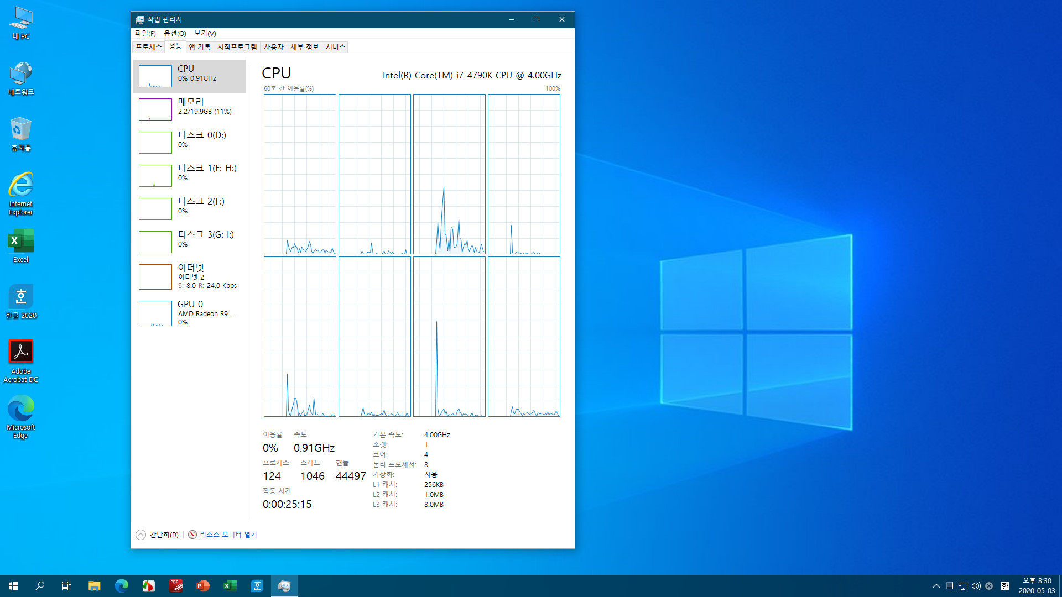Switch to the 세부 정보 tab

[x=305, y=47]
